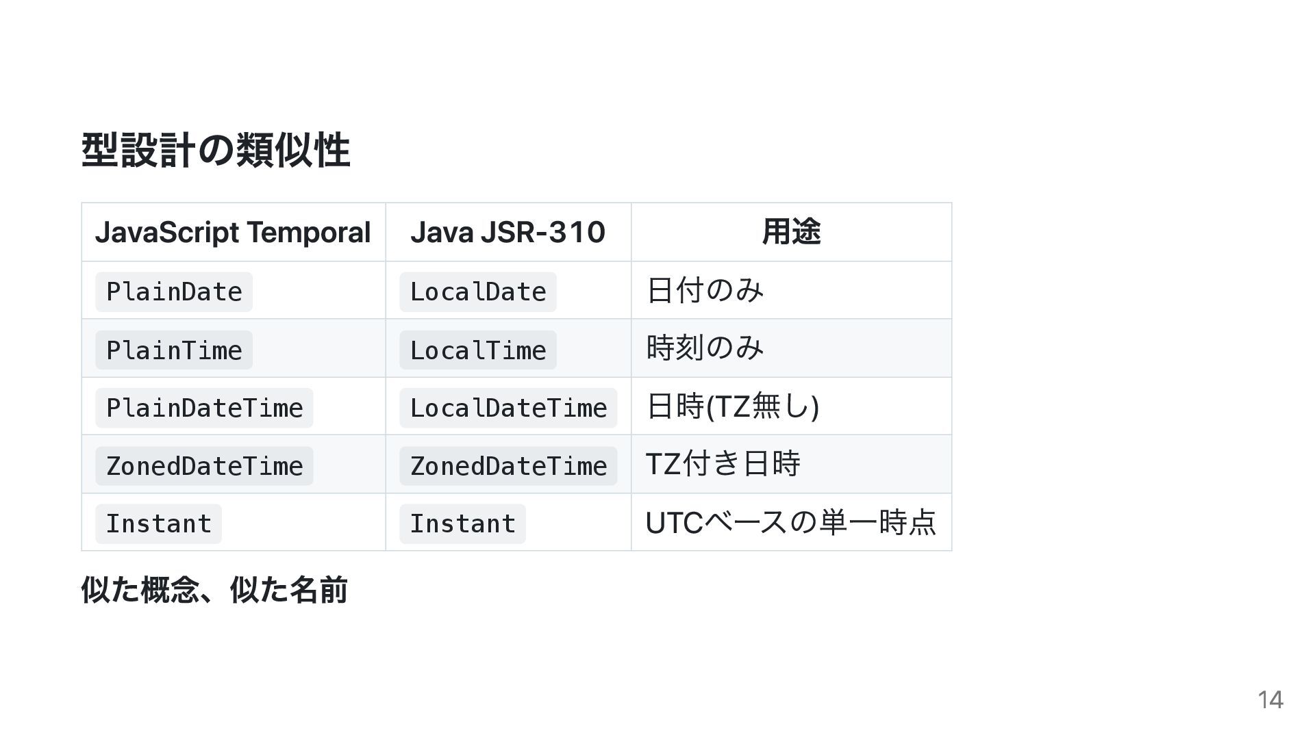This screenshot has height=739, width=1315.
Task: Click the page number 14
Action: tap(1270, 699)
